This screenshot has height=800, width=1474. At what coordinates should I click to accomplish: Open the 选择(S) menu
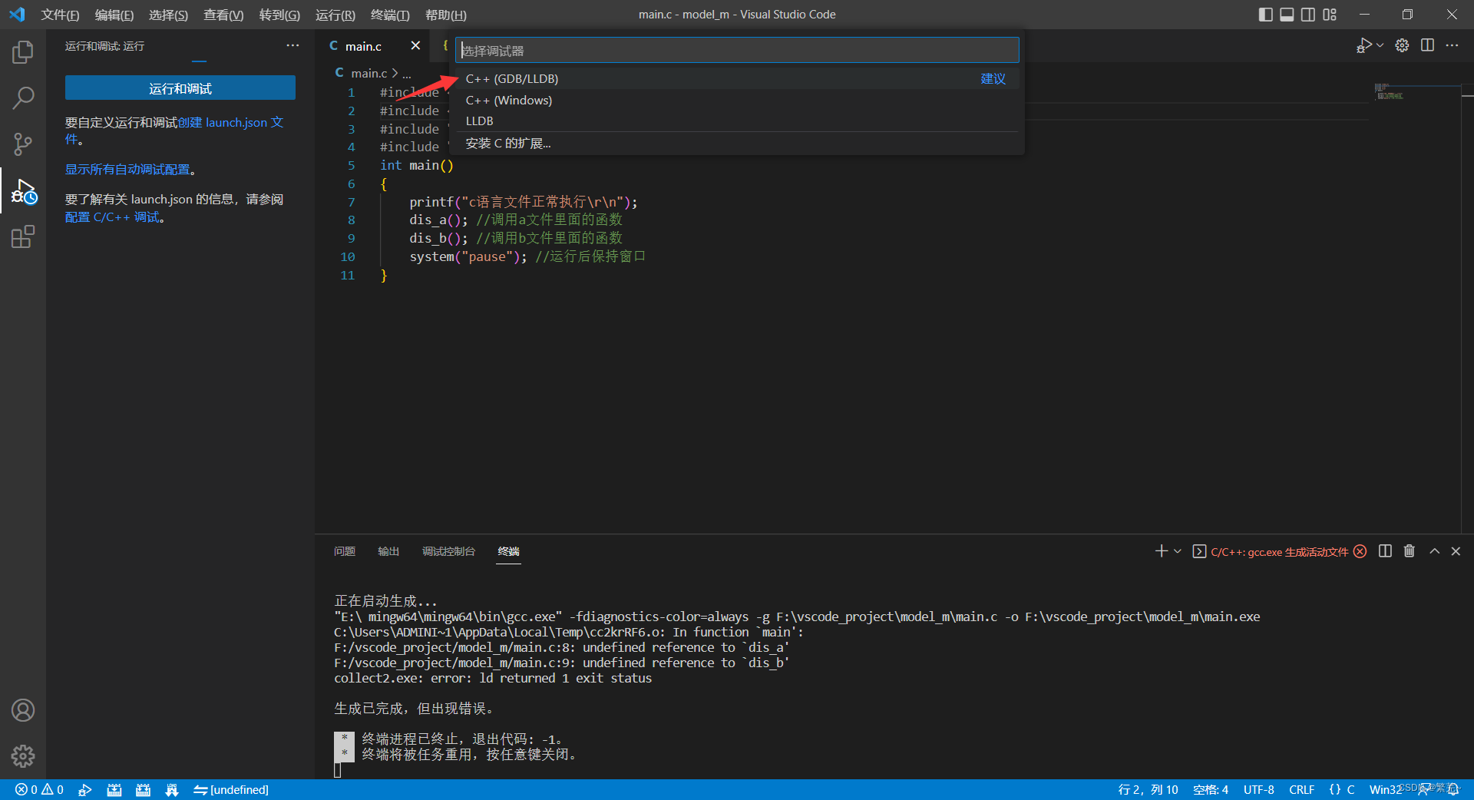[x=168, y=15]
